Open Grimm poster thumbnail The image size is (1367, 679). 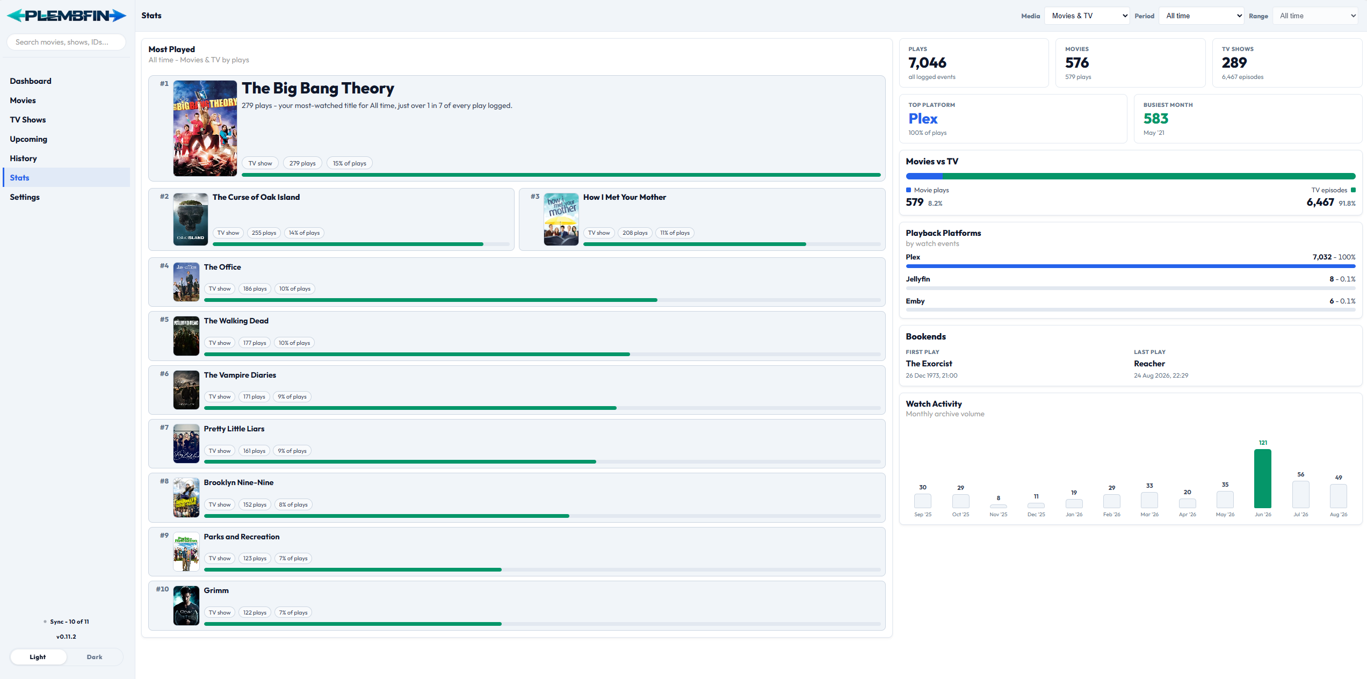click(186, 605)
